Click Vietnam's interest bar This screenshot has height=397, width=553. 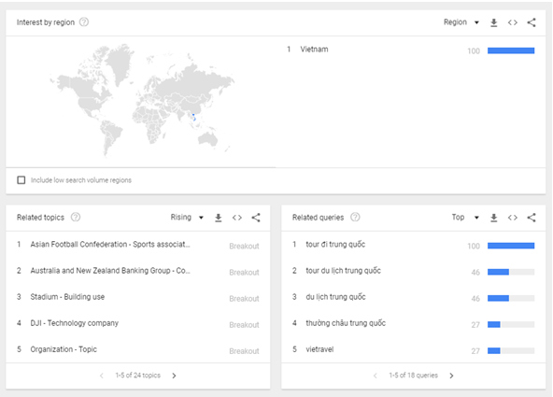tap(511, 50)
